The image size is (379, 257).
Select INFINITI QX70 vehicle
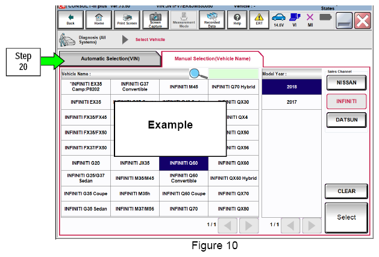click(x=233, y=194)
